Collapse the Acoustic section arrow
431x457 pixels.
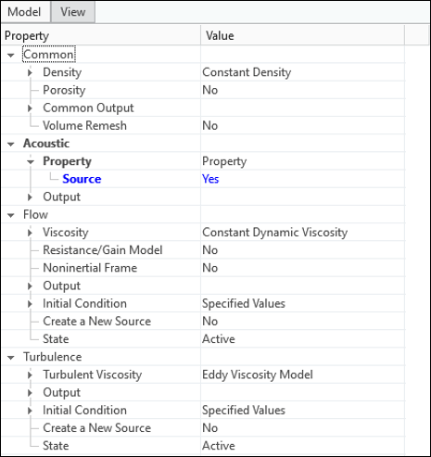11,144
